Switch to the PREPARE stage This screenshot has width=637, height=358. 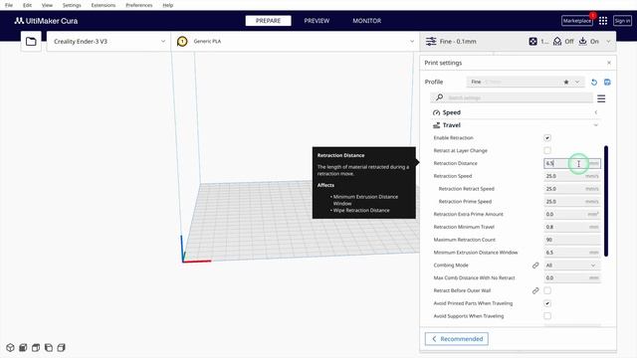coord(268,21)
